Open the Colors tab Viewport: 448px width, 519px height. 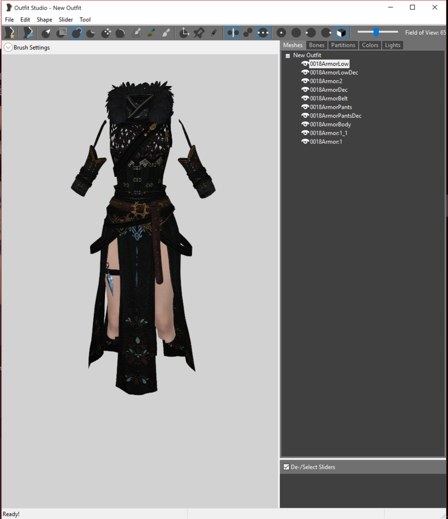click(x=370, y=45)
